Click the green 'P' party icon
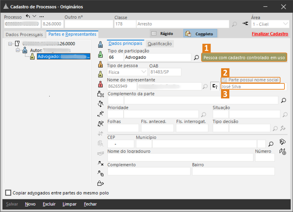 click(x=100, y=54)
